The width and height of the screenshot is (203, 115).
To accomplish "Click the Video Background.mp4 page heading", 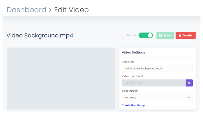I will [x=40, y=35].
